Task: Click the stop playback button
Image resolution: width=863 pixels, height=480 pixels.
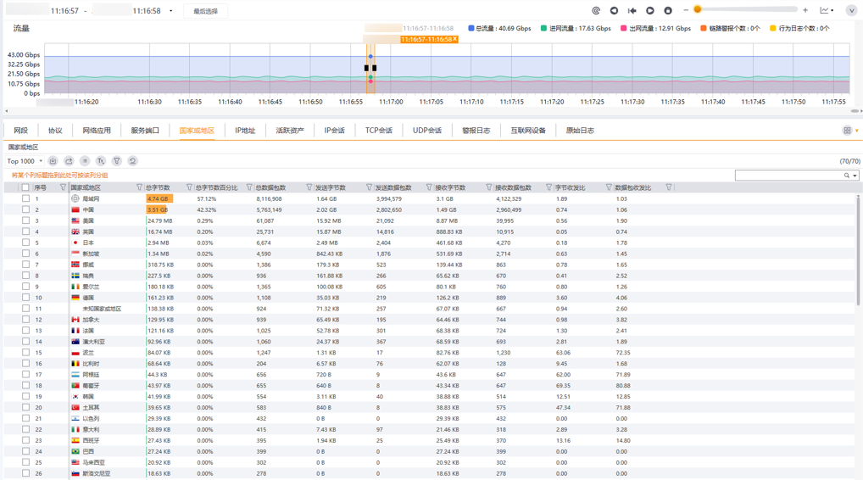Action: click(x=668, y=11)
